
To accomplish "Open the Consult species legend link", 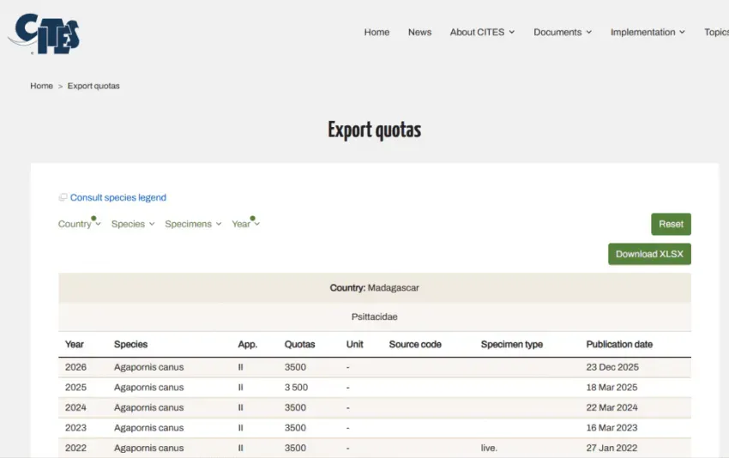I will pos(118,197).
